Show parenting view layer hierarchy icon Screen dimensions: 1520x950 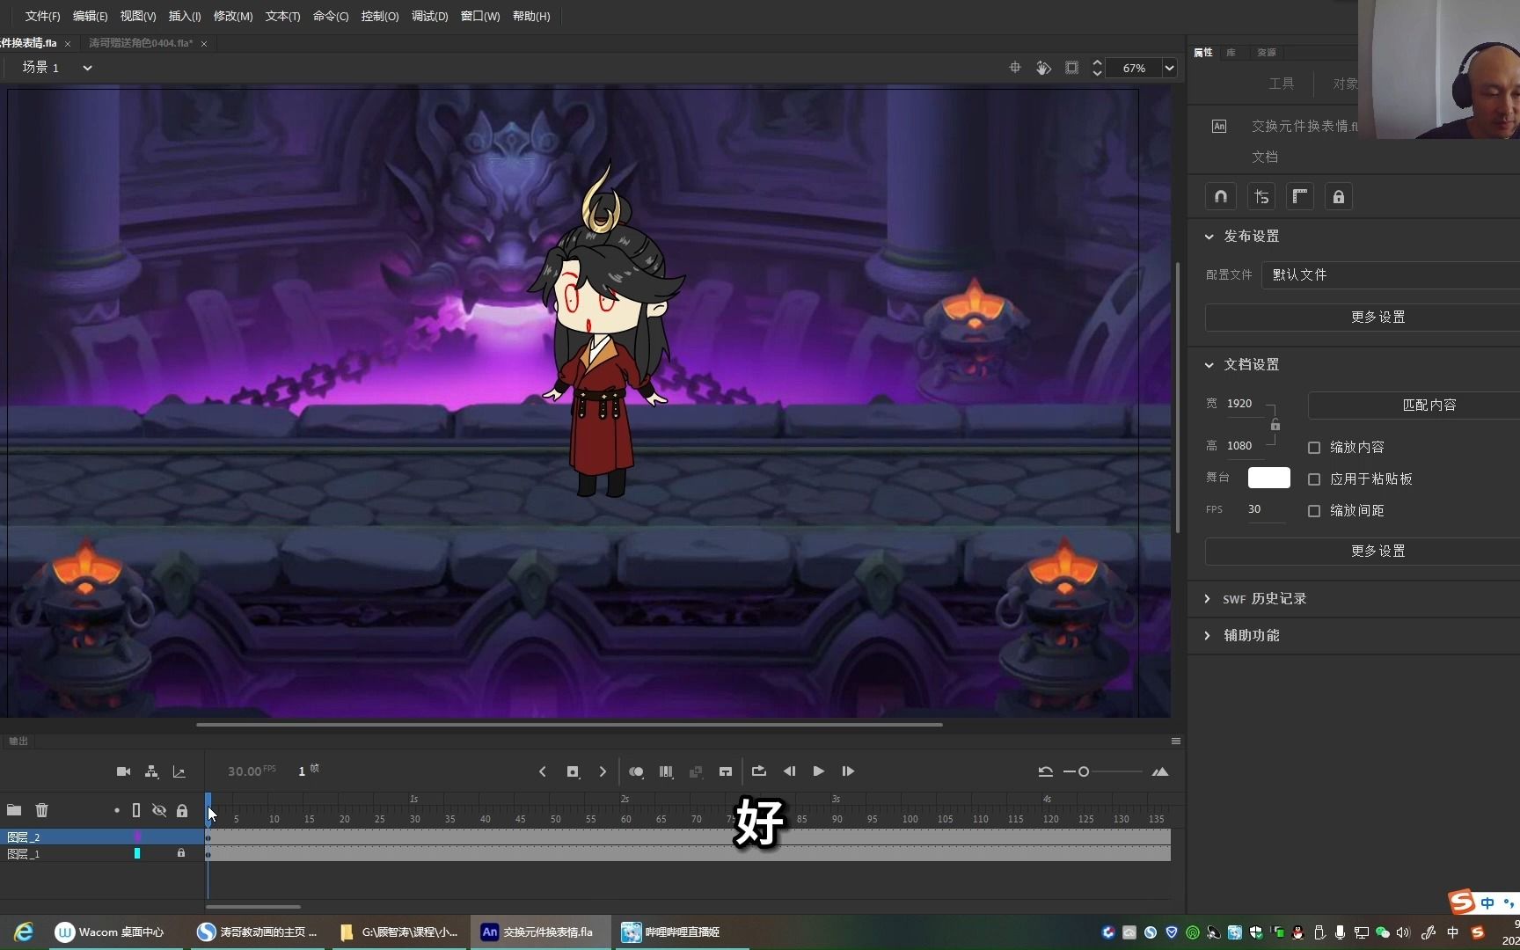151,771
